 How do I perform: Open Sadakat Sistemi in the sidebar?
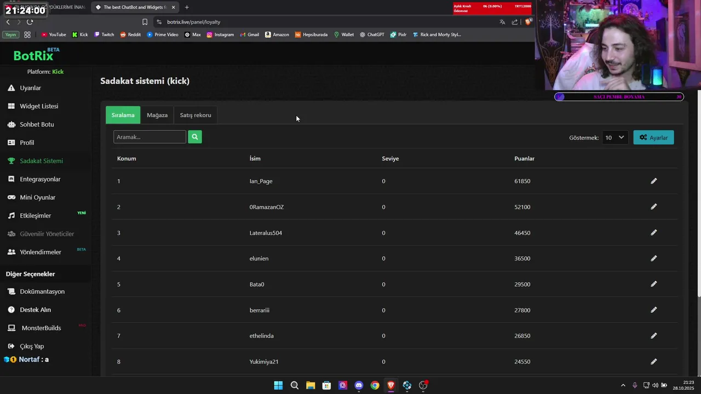(41, 161)
